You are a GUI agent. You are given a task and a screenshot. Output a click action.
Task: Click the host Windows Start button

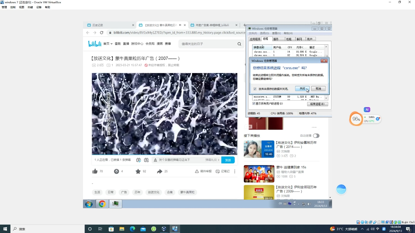click(x=5, y=229)
